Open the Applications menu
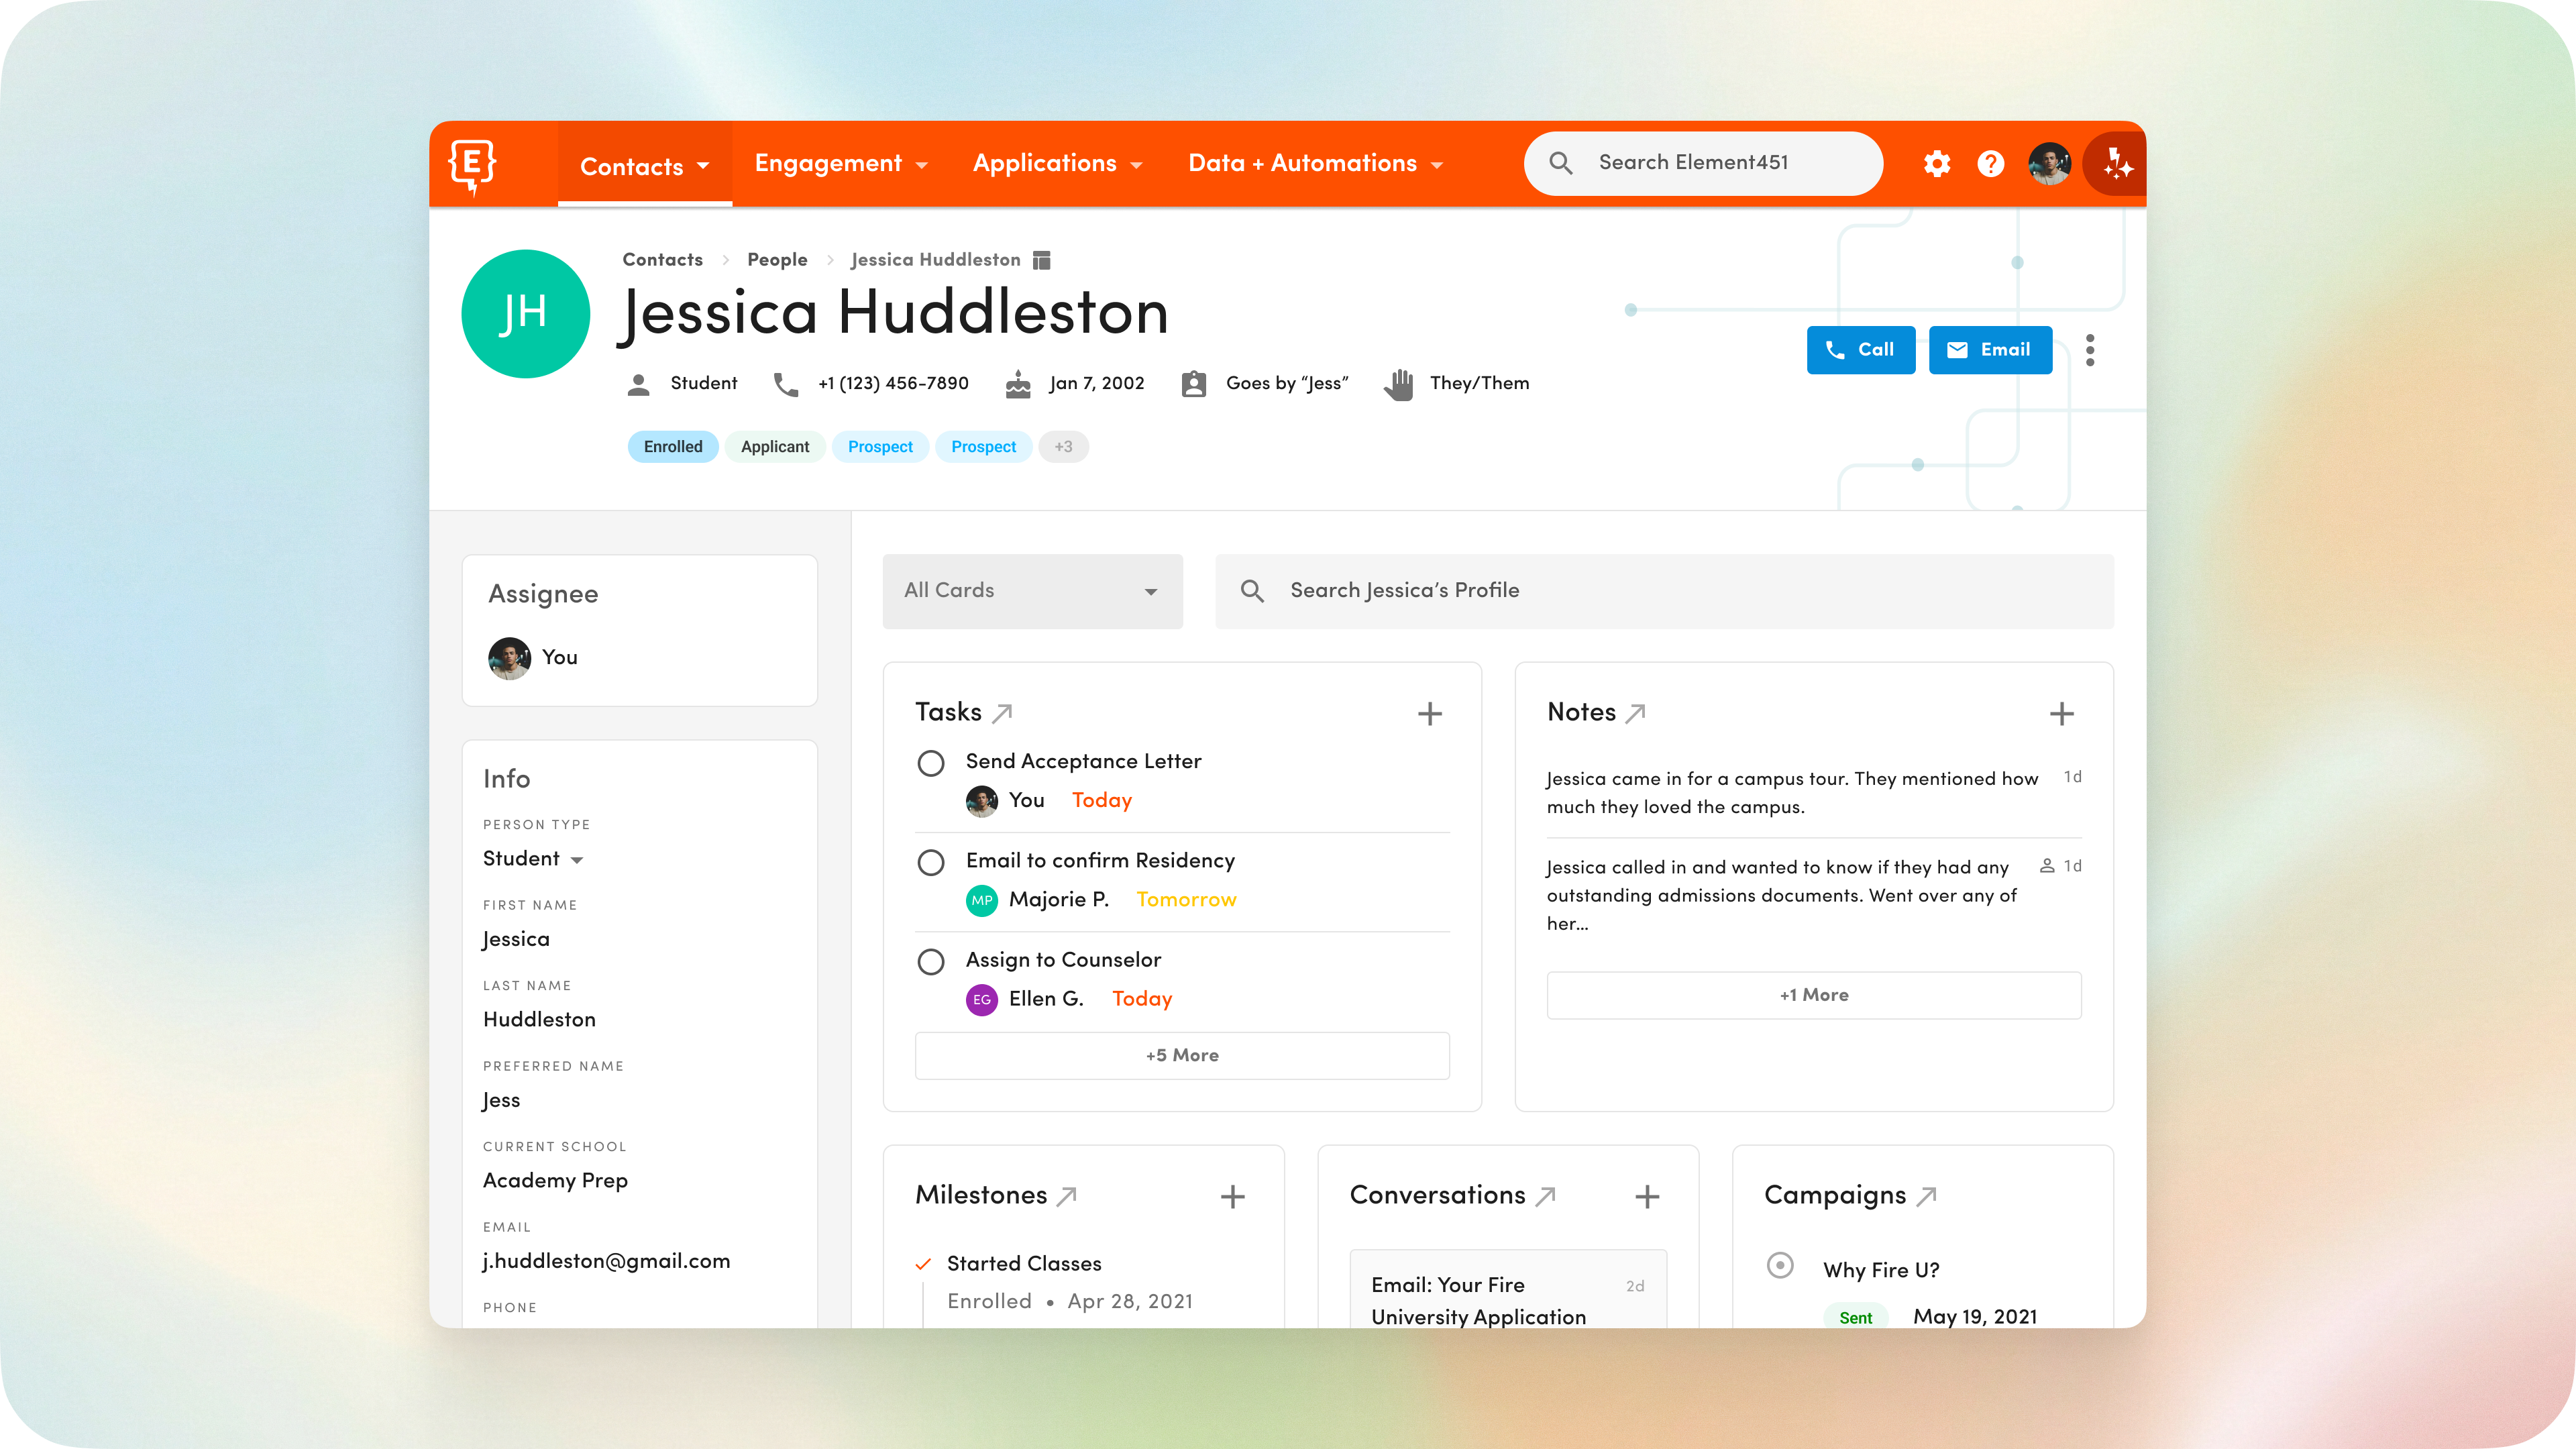Viewport: 2576px width, 1449px height. (1056, 164)
